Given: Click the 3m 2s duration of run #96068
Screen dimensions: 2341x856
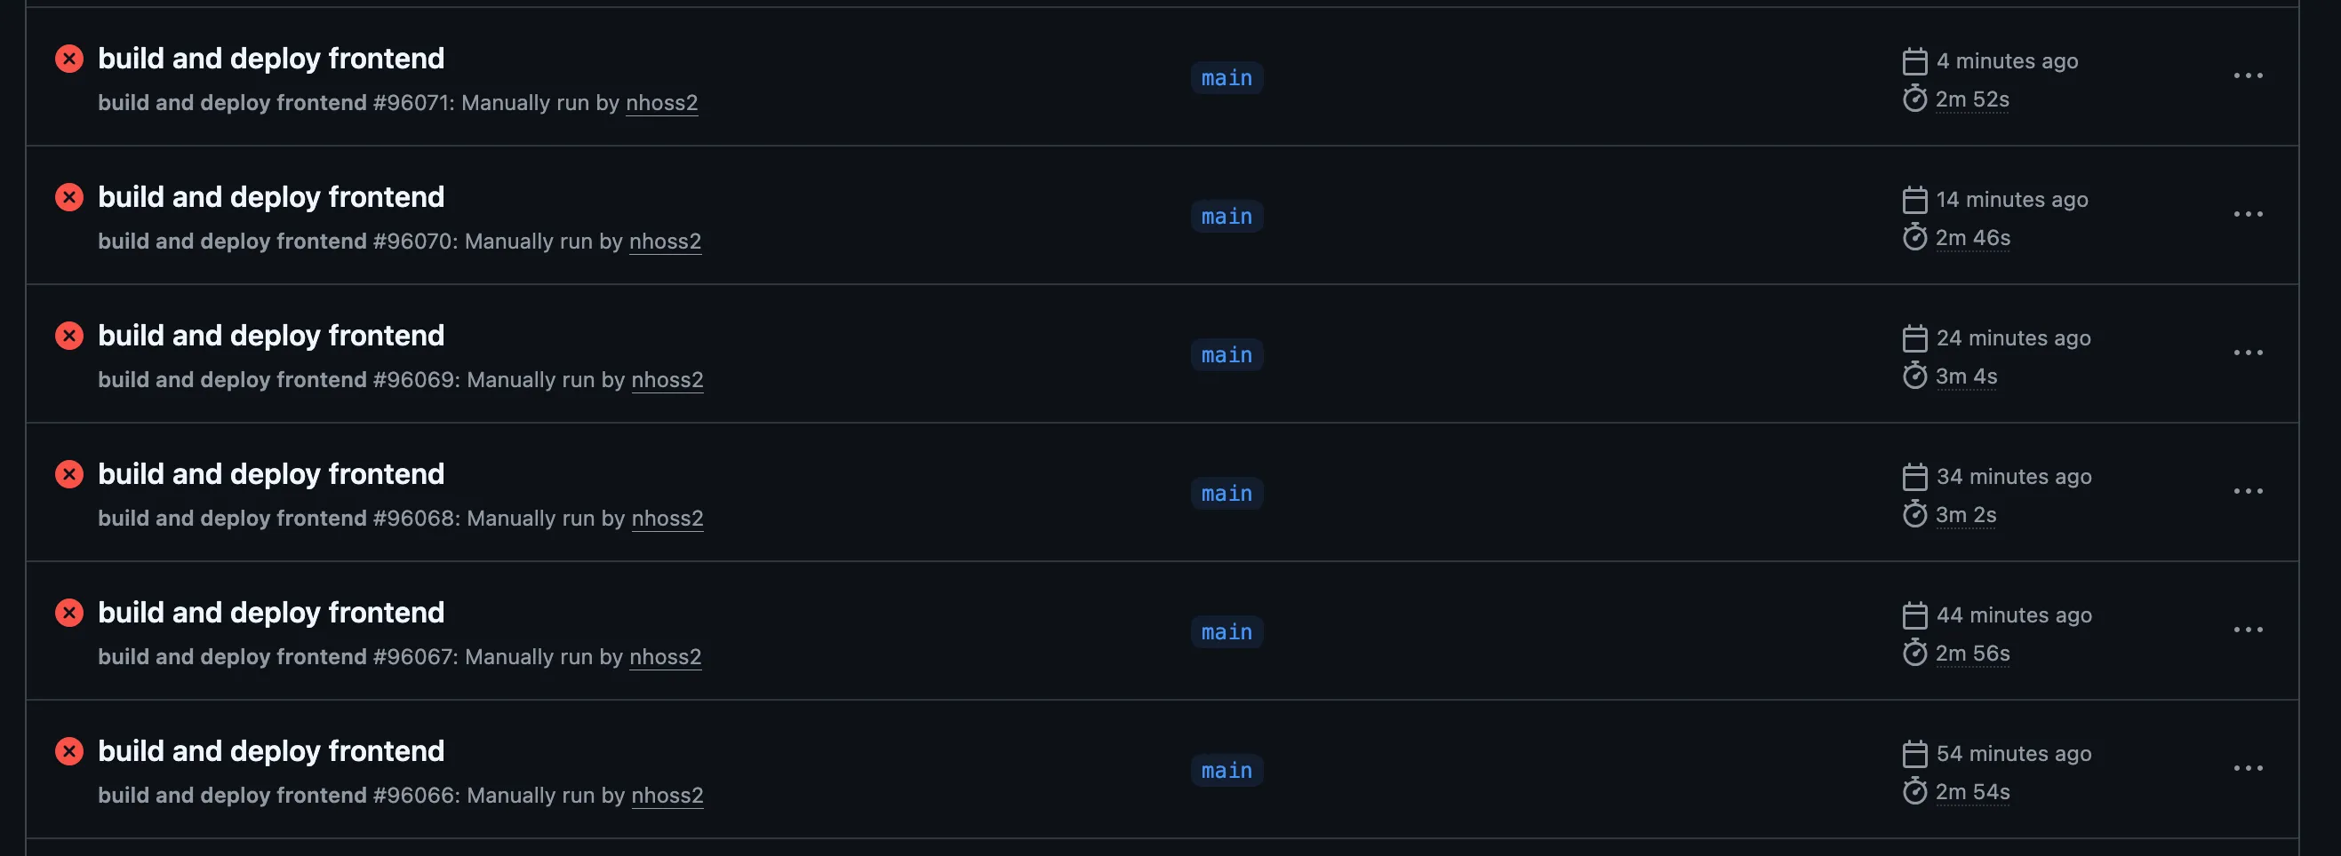Looking at the screenshot, I should coord(1966,516).
